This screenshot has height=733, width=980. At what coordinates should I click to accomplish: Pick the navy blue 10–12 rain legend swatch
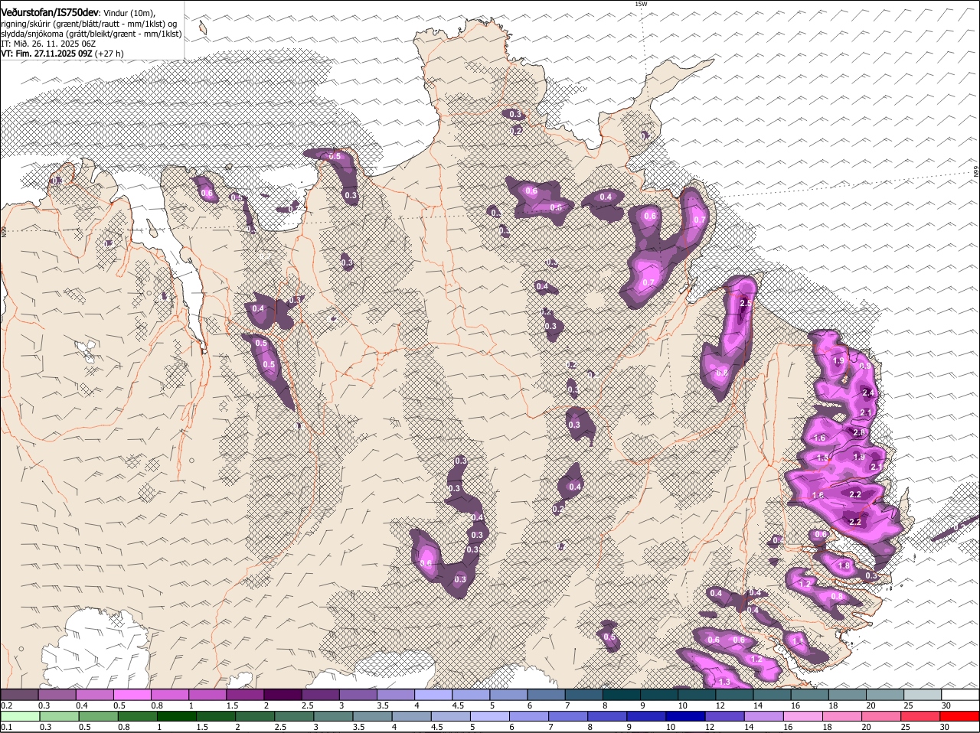click(x=686, y=716)
